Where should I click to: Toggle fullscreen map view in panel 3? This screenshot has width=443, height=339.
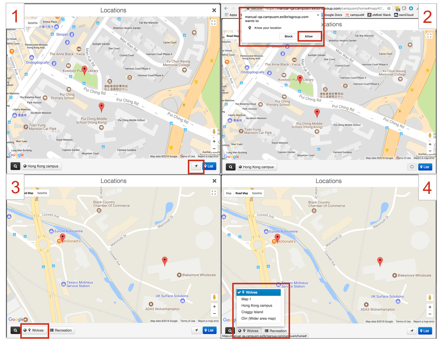(x=214, y=193)
